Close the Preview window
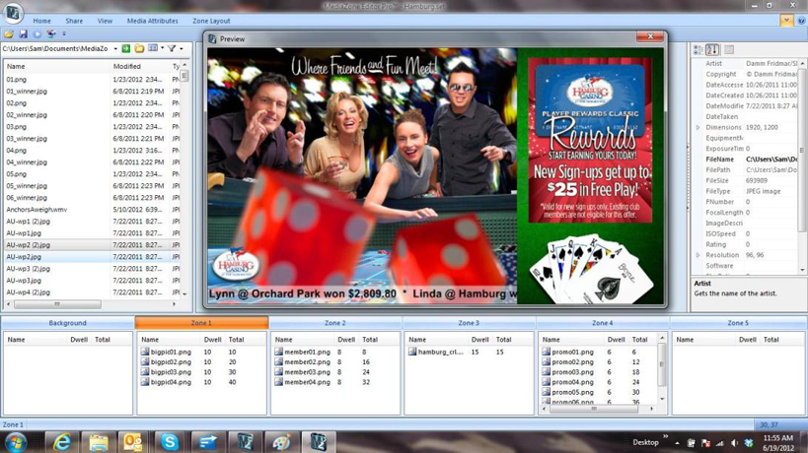 pos(649,37)
